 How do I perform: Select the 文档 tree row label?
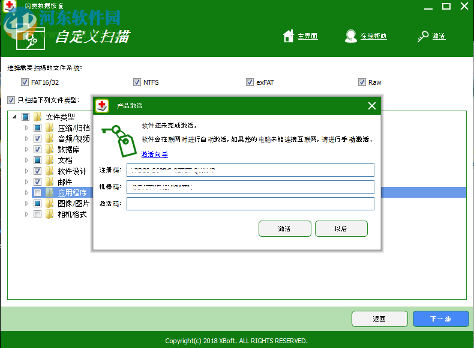tap(65, 160)
